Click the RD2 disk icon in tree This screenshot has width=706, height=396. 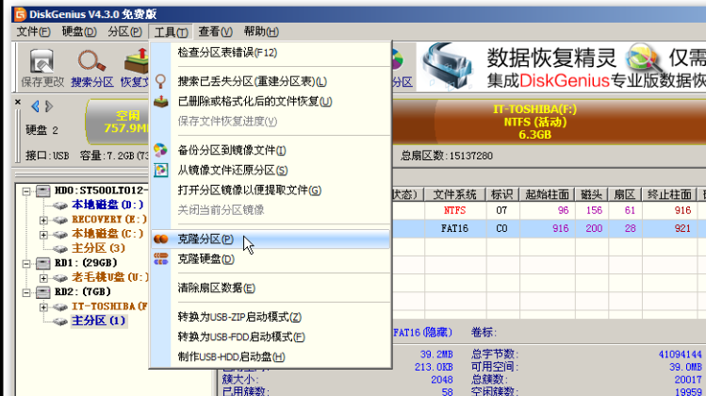tap(43, 292)
